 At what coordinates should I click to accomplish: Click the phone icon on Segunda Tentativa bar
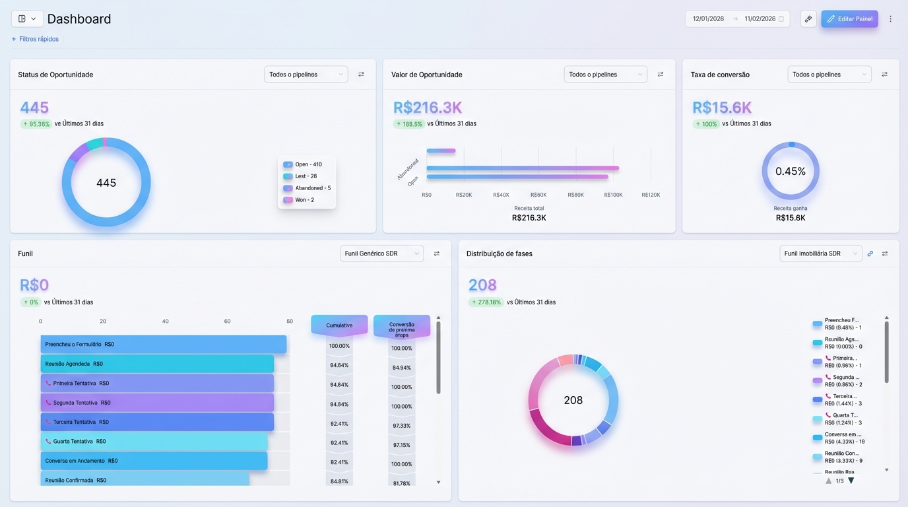click(48, 403)
